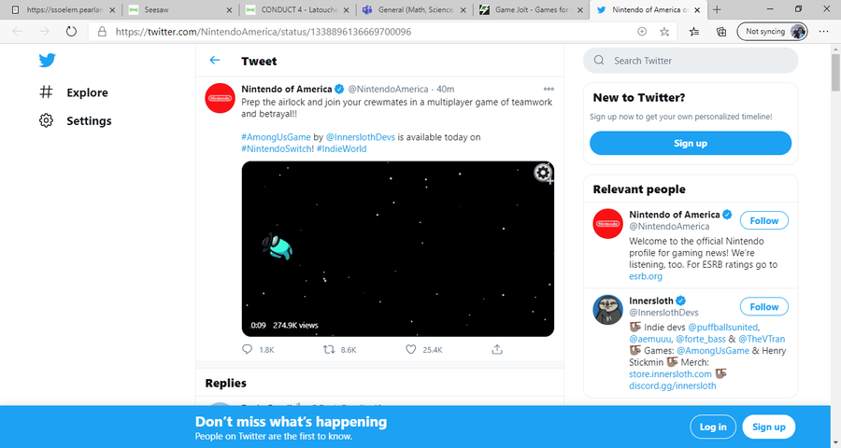Image resolution: width=841 pixels, height=448 pixels.
Task: Open the browser settings and more menu
Action: [823, 31]
